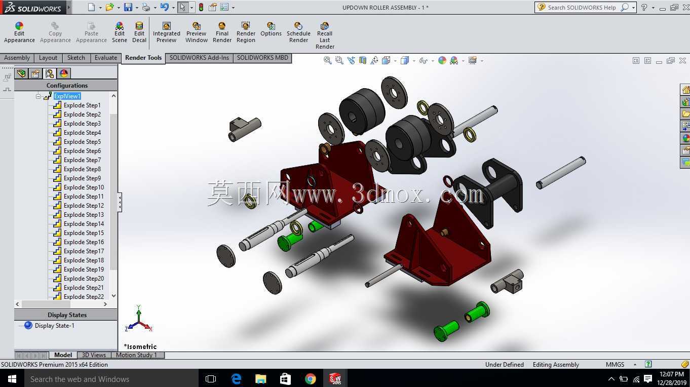Open the Hide/Show Items glasses icon
The width and height of the screenshot is (690, 387).
[423, 60]
